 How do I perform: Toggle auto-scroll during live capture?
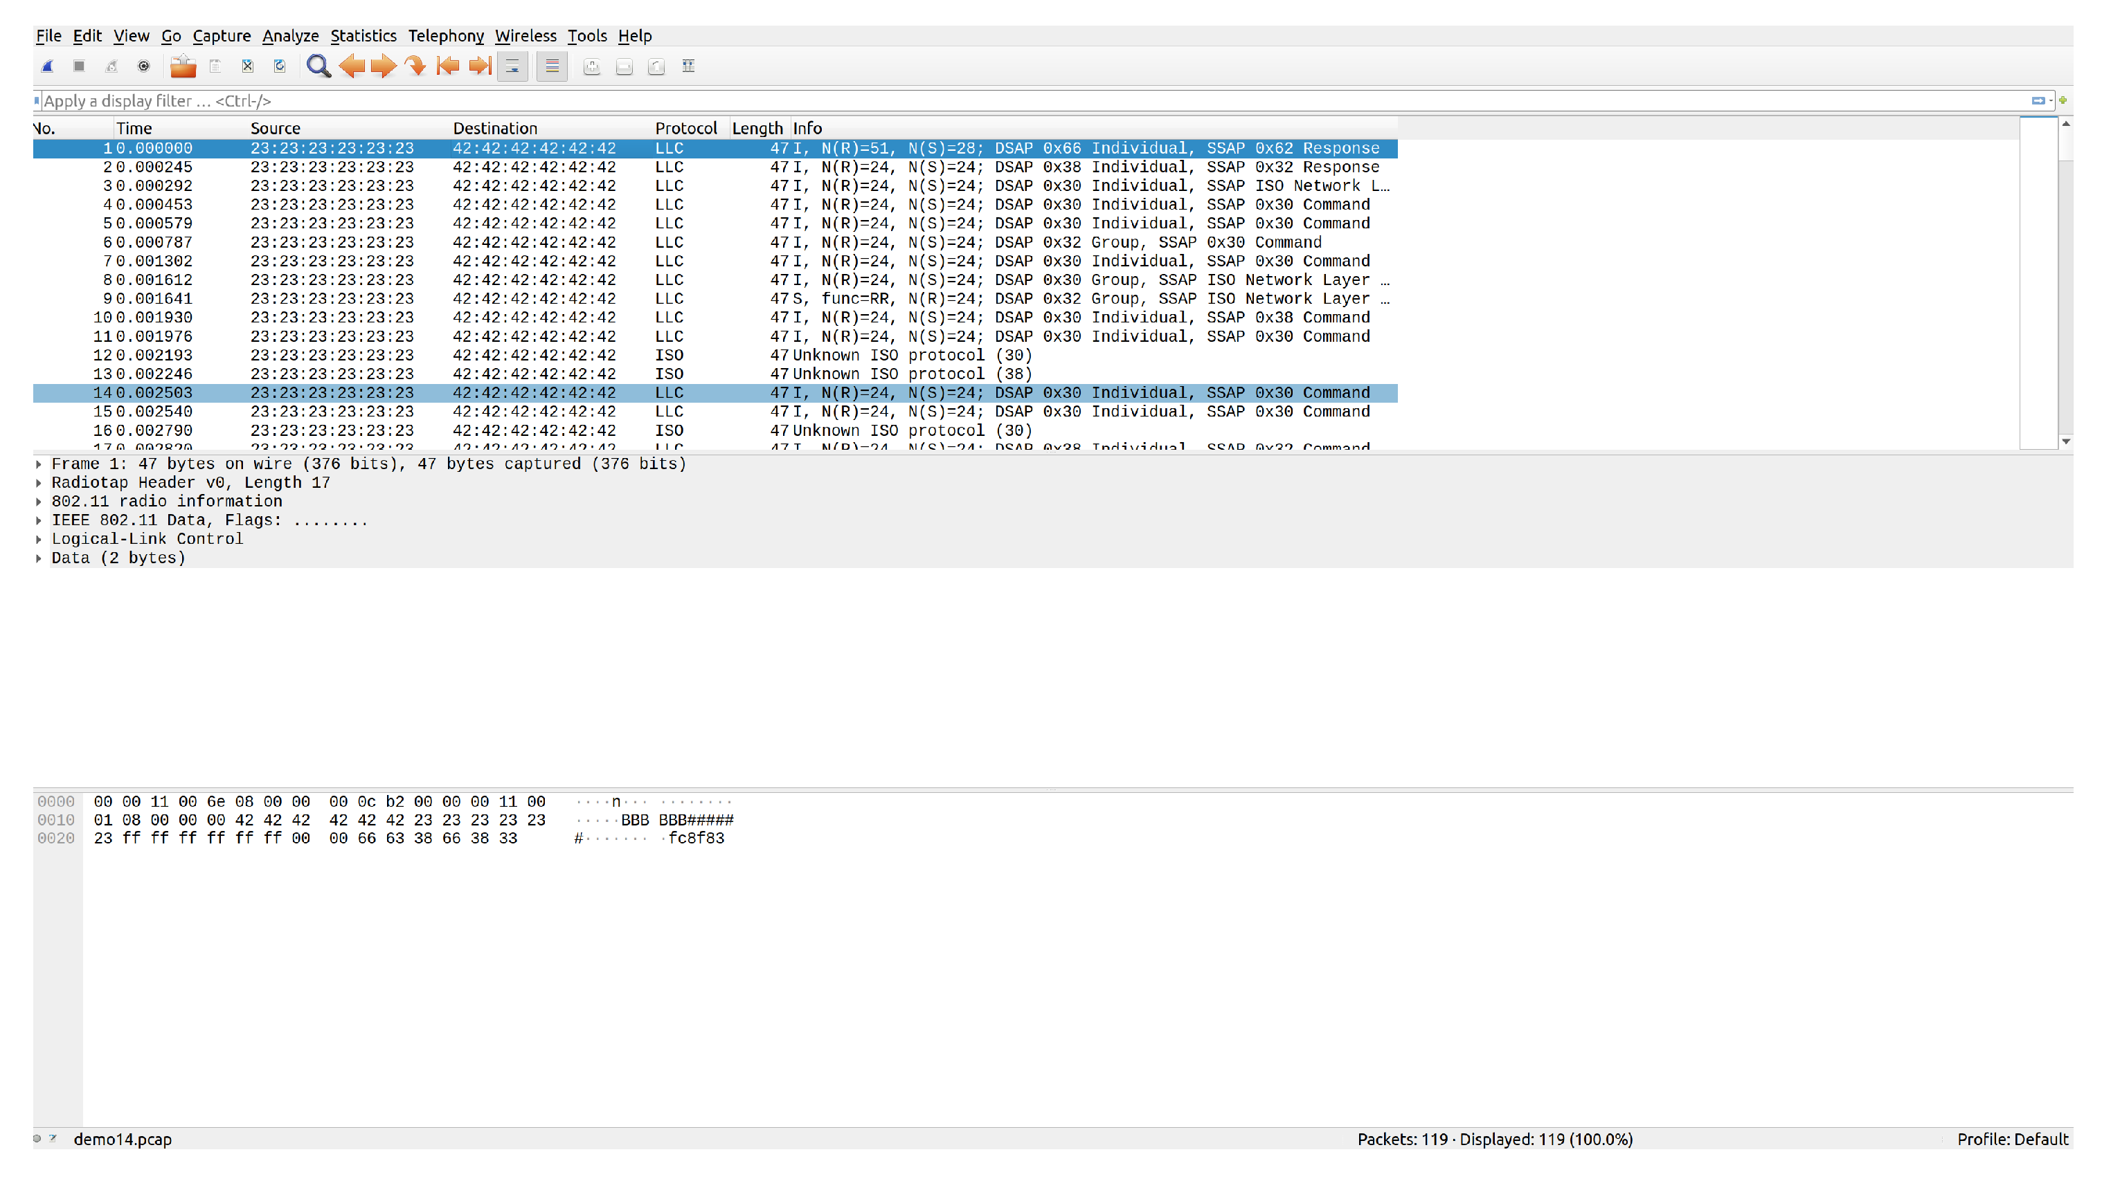[x=513, y=66]
